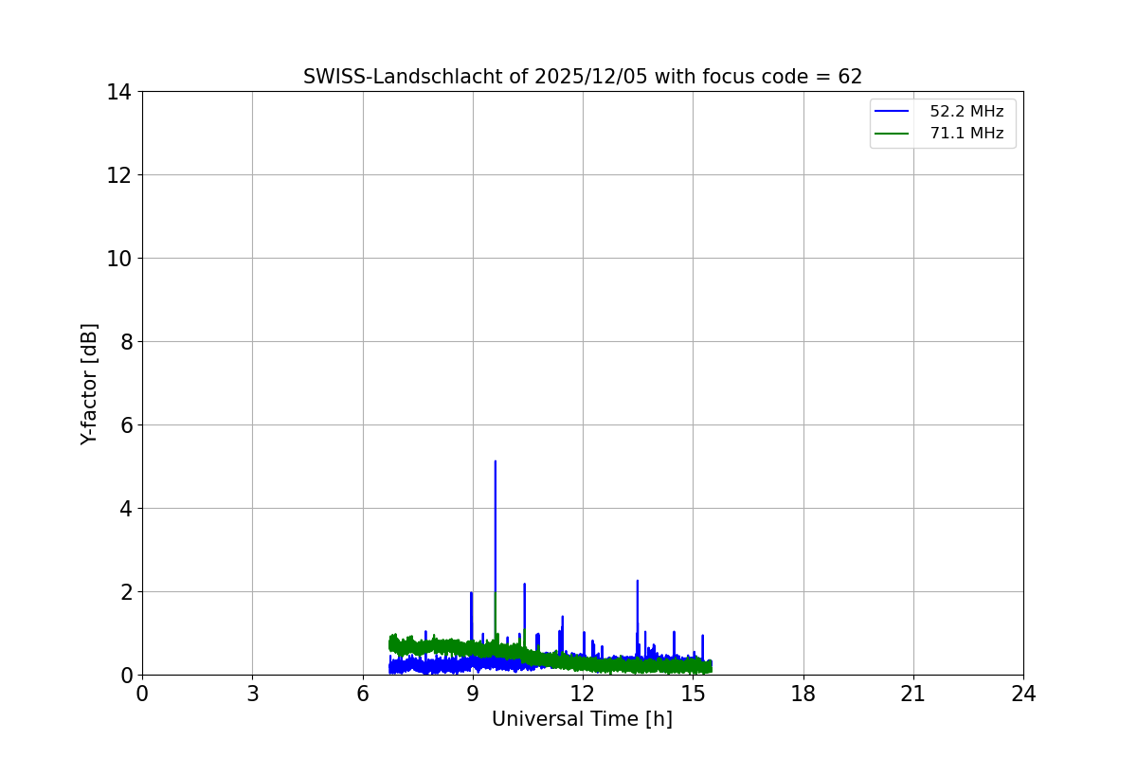Click the x-axis tick label 15
Viewport: 1137px width, 758px height.
[x=693, y=695]
